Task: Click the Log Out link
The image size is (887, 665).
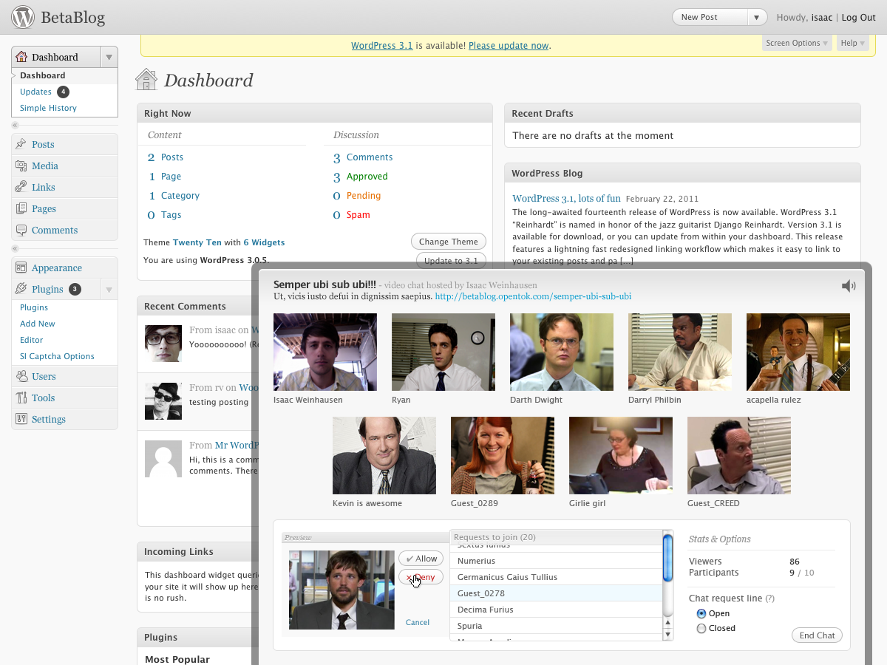Action: click(858, 17)
